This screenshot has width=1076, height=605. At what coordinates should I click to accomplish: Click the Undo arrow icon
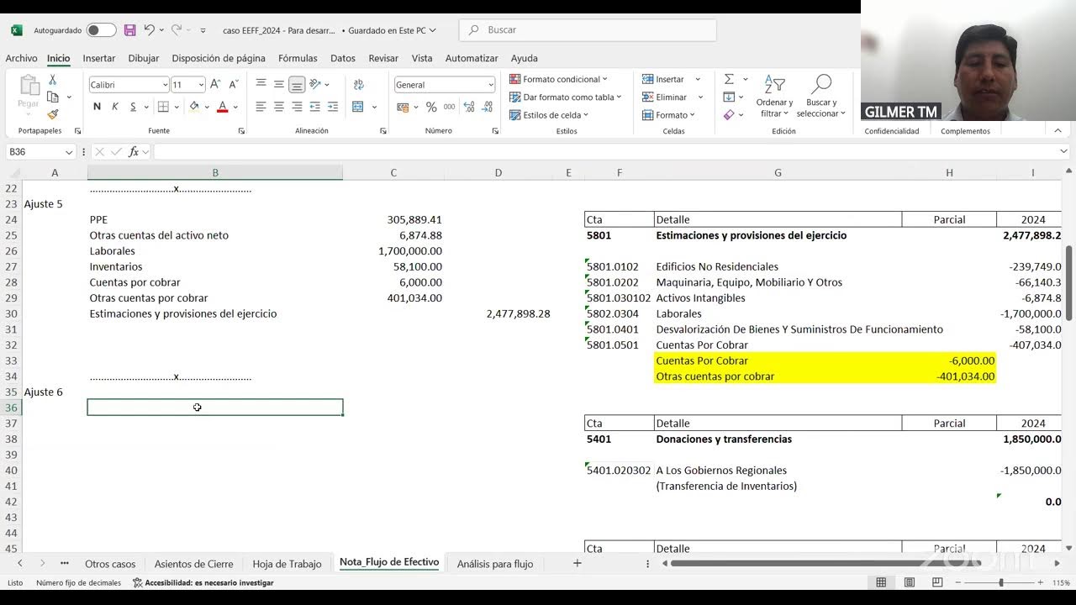point(149,30)
